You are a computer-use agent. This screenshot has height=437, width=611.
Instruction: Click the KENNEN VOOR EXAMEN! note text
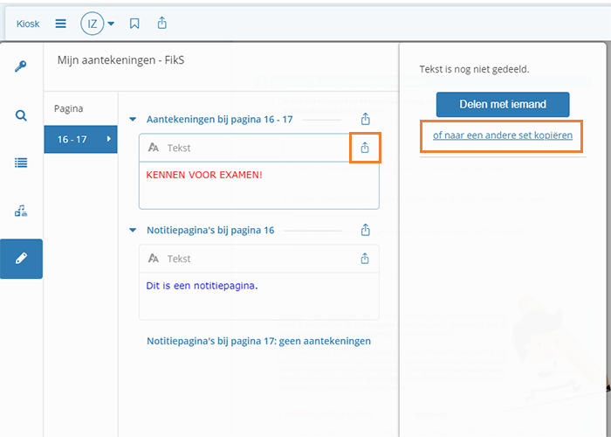(204, 175)
